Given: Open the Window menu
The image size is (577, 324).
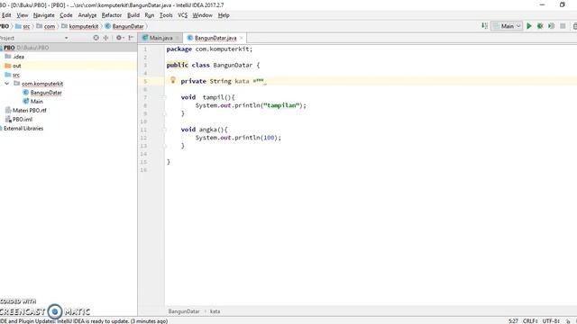Looking at the screenshot, I should (202, 15).
